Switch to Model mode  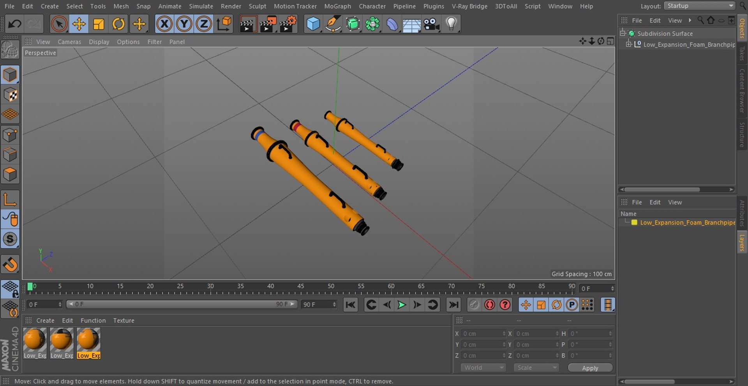point(10,75)
